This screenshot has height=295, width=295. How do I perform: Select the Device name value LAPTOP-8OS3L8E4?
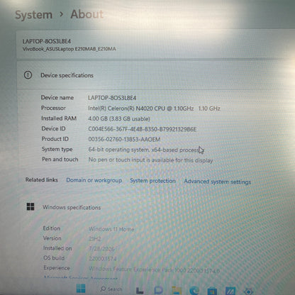point(112,98)
